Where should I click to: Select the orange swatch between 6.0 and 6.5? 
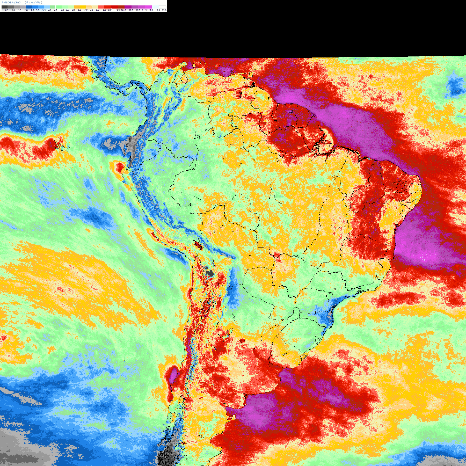click(x=77, y=7)
